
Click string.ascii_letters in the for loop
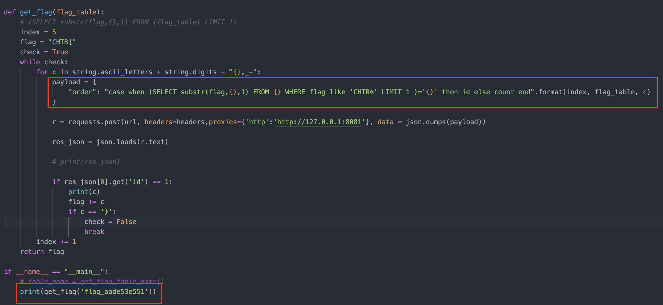tap(112, 72)
